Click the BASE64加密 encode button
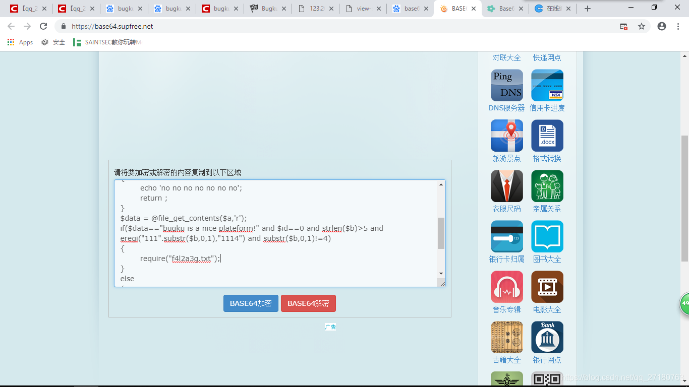The width and height of the screenshot is (689, 387). (x=251, y=303)
